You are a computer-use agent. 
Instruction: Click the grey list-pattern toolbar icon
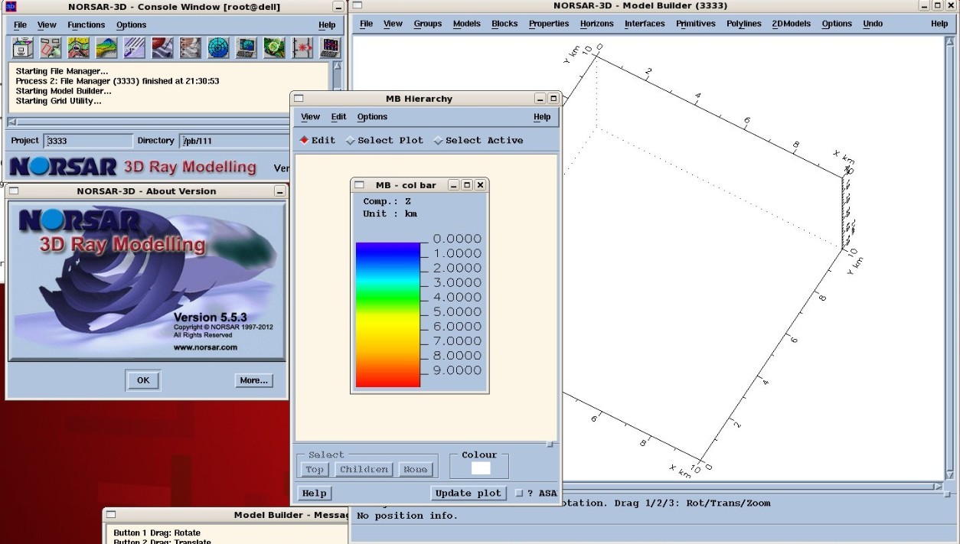pos(191,48)
